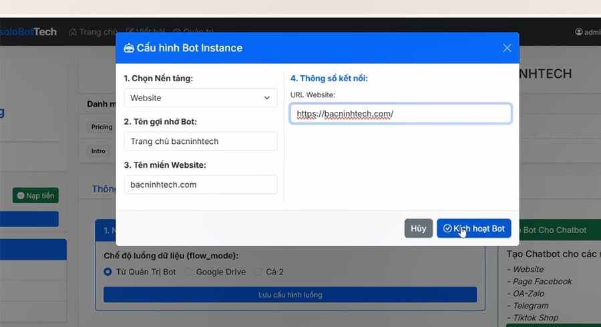Click the home icon beside Trang chủ
This screenshot has width=601, height=327.
73,32
